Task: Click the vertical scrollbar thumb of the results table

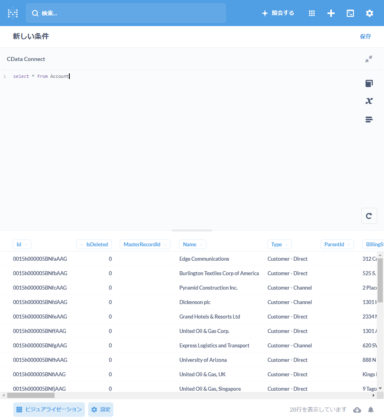Action: click(x=380, y=280)
